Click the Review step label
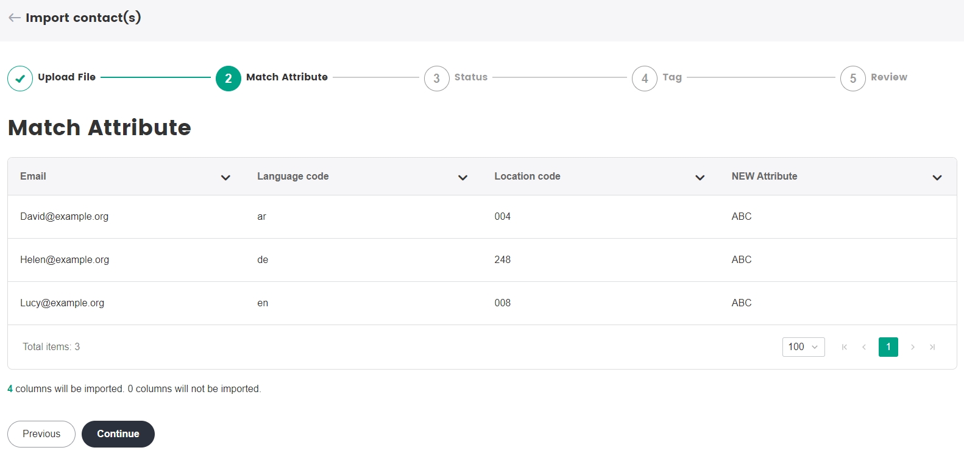The height and width of the screenshot is (453, 964). [888, 77]
